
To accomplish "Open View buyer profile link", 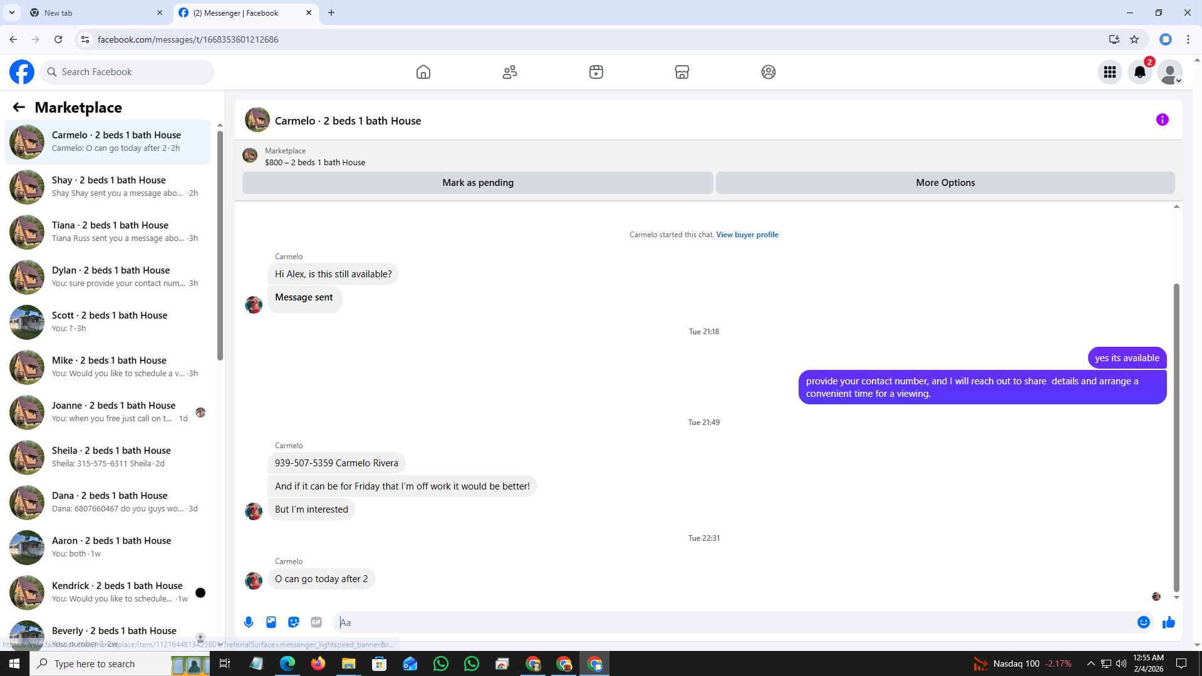I will click(x=747, y=235).
